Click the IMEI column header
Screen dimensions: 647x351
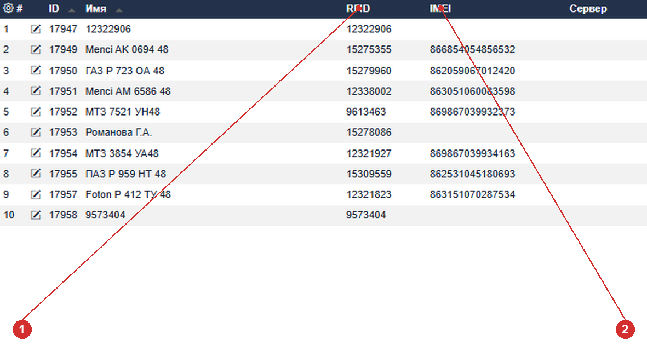point(440,9)
